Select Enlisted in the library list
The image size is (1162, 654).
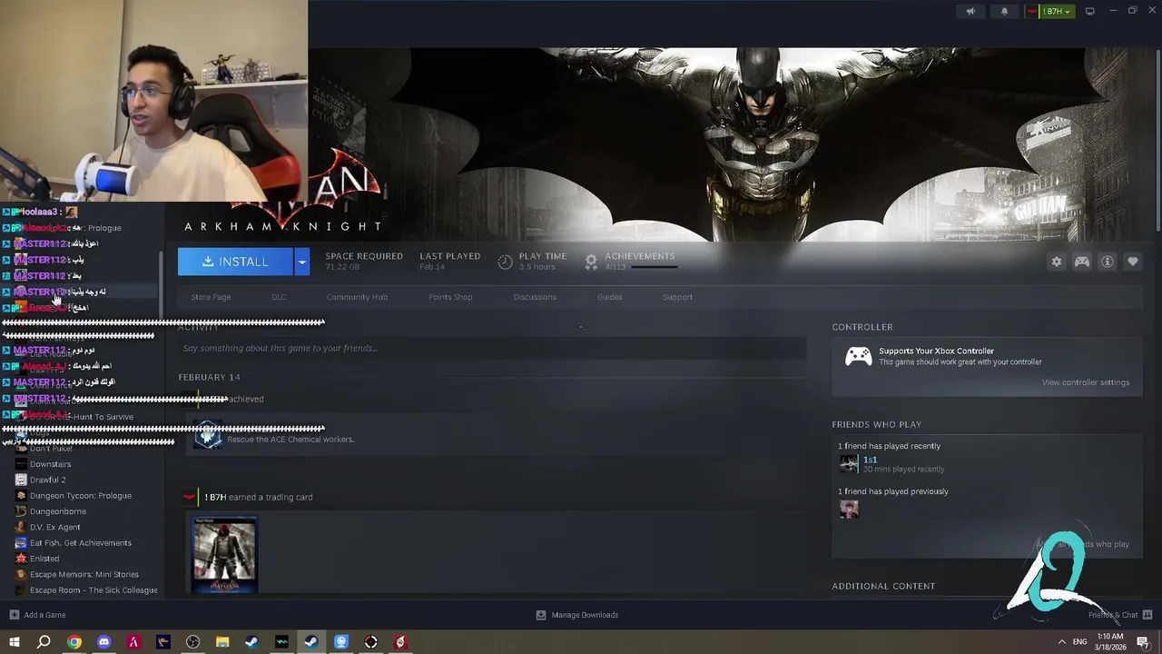44,559
